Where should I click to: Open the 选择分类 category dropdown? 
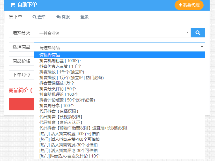[x=113, y=33]
